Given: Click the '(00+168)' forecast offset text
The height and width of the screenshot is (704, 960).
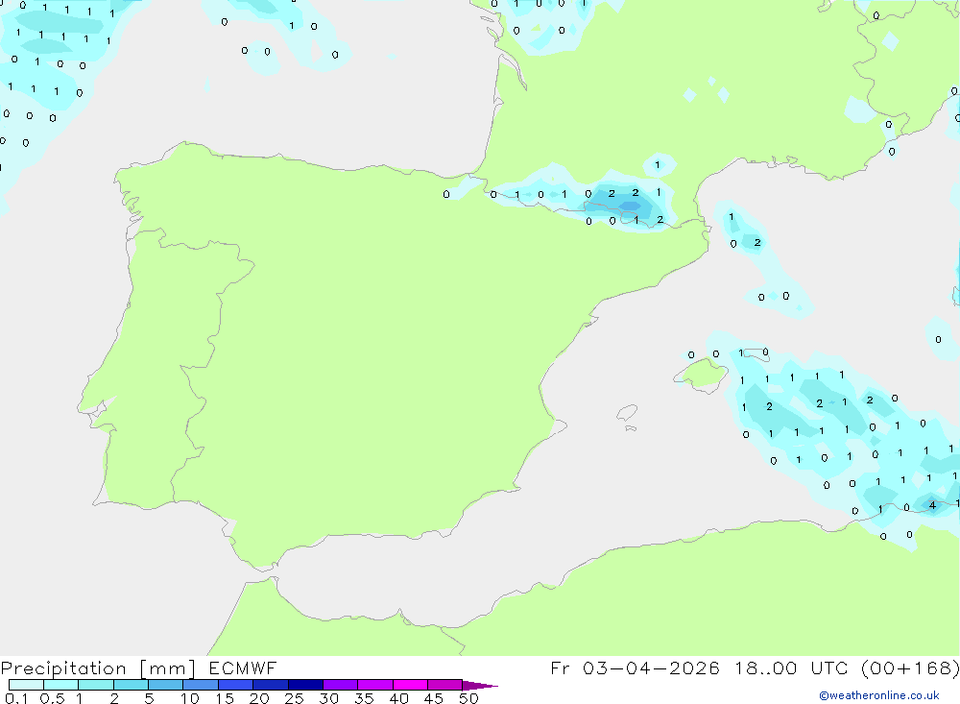Looking at the screenshot, I should [910, 668].
